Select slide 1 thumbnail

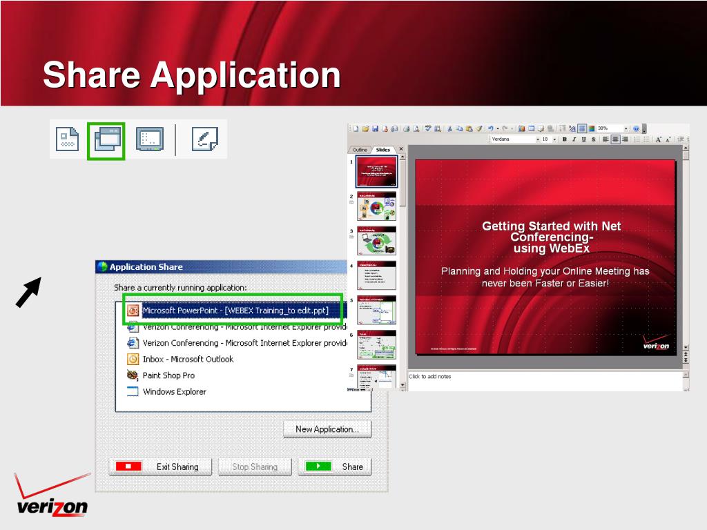[376, 171]
